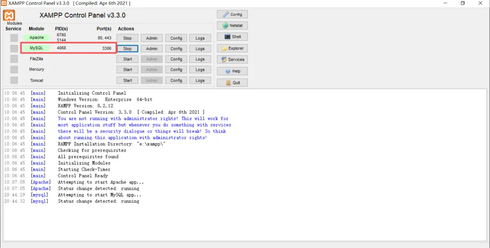Screen dimensions: 490x248
Task: Click the 'Control Panel Ready' log line
Action: [x=83, y=176]
